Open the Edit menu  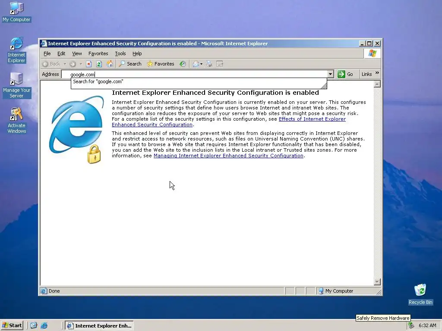click(61, 53)
